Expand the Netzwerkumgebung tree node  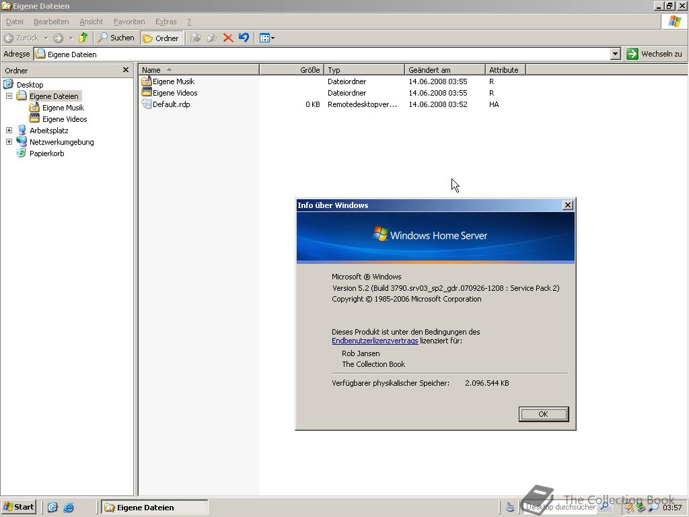[x=9, y=141]
